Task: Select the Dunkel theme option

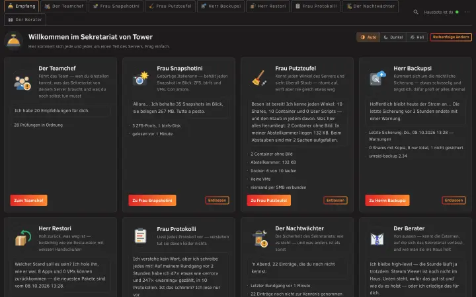Action: click(x=393, y=37)
